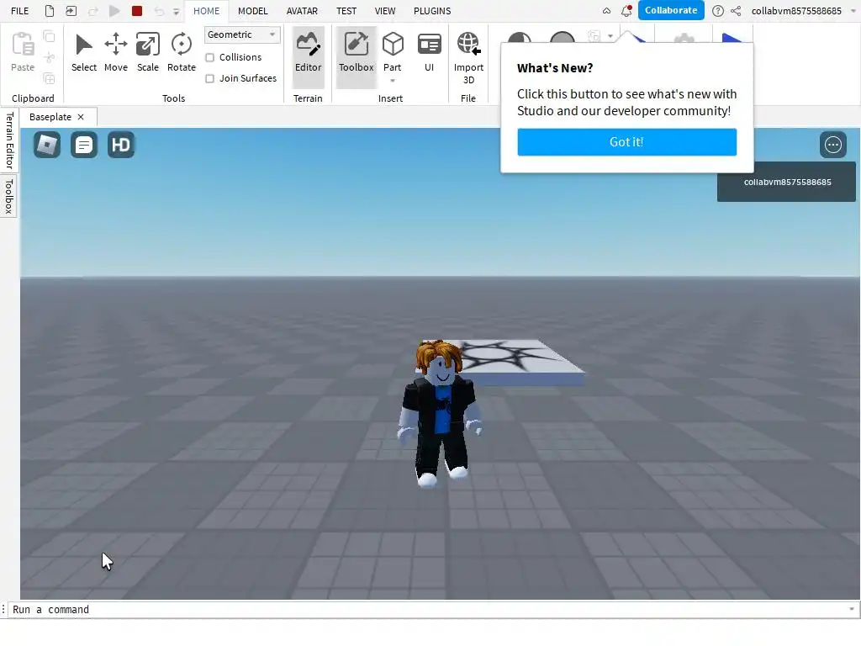
Task: Switch to the PLUGINS ribbon tab
Action: click(x=432, y=11)
